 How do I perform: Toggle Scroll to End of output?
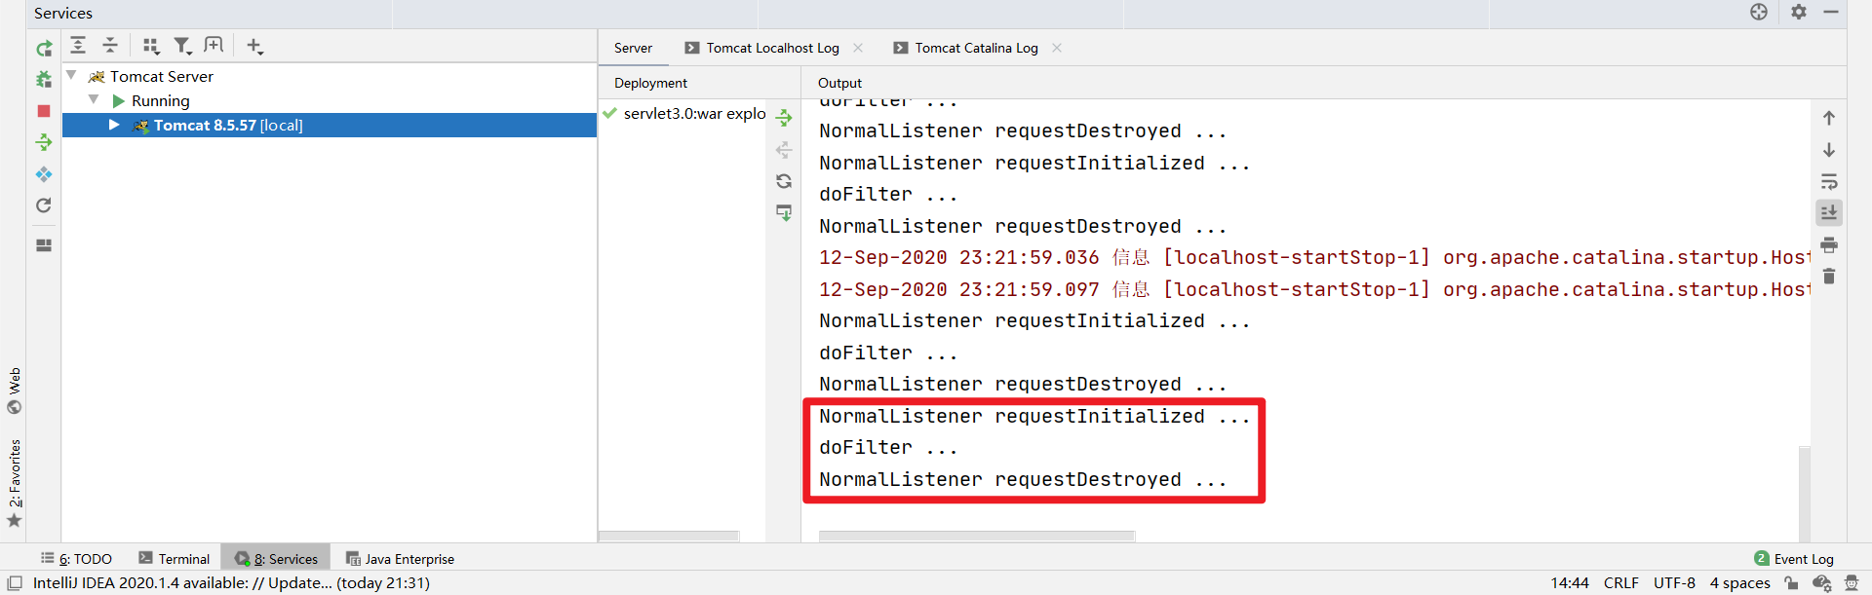tap(1829, 212)
